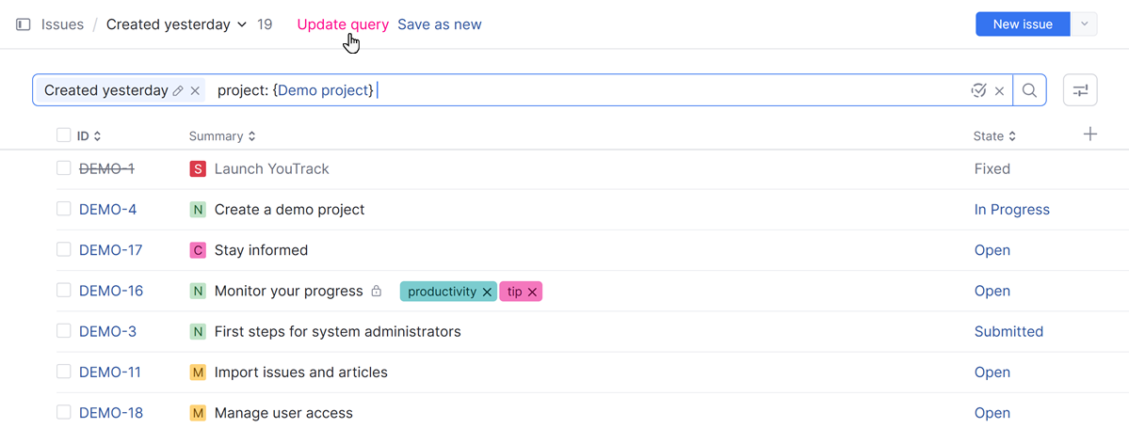Toggle the select-all issues checkbox
1129x428 pixels.
(x=63, y=135)
